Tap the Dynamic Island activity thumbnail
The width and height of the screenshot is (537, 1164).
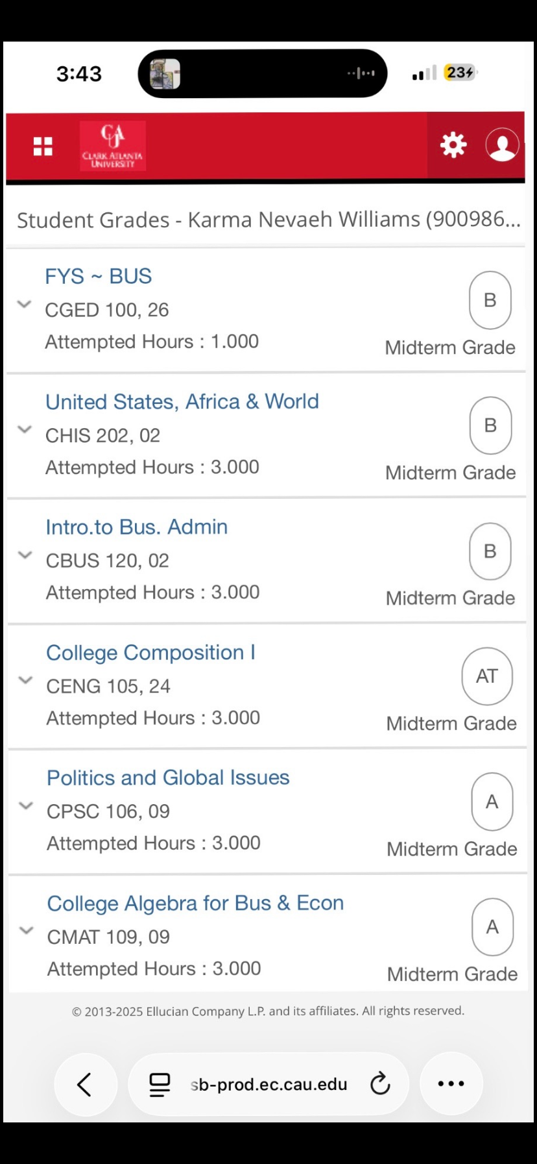[x=165, y=74]
